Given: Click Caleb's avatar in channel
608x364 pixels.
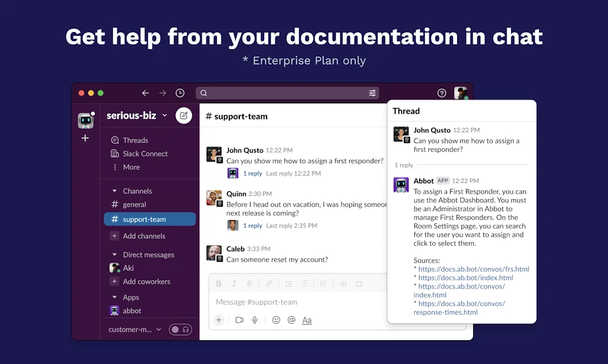Looking at the screenshot, I should pos(214,253).
